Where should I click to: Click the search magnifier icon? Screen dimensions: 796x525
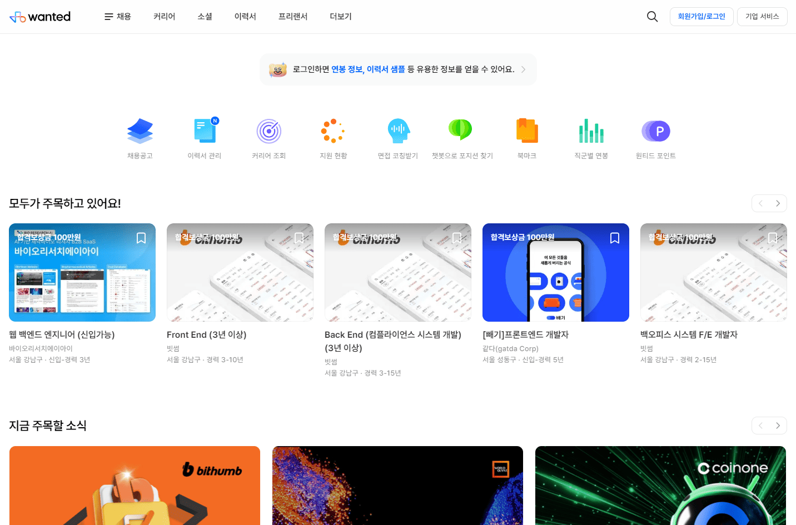click(x=652, y=17)
